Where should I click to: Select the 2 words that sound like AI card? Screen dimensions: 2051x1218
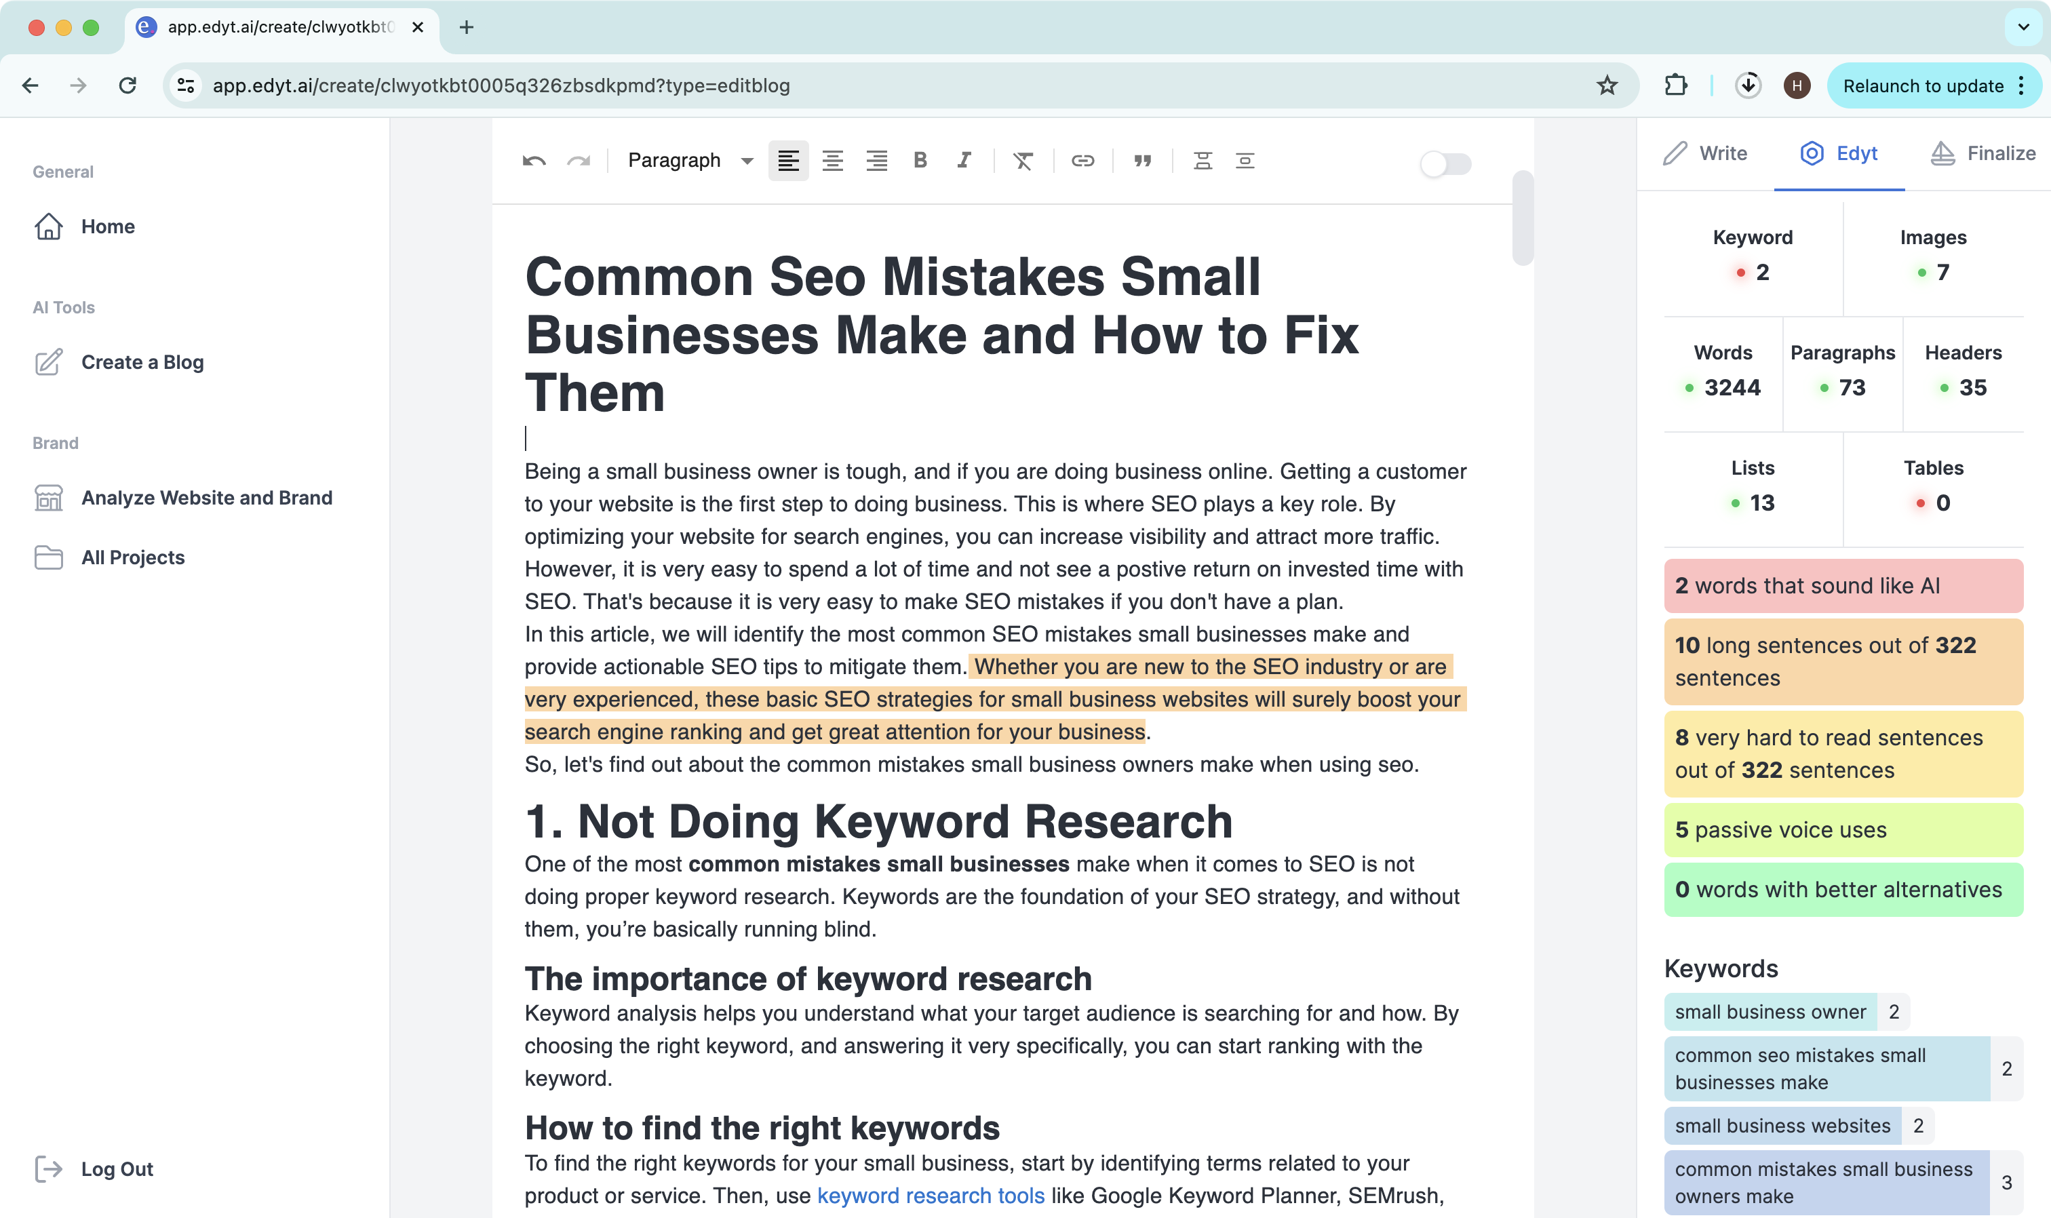coord(1843,586)
